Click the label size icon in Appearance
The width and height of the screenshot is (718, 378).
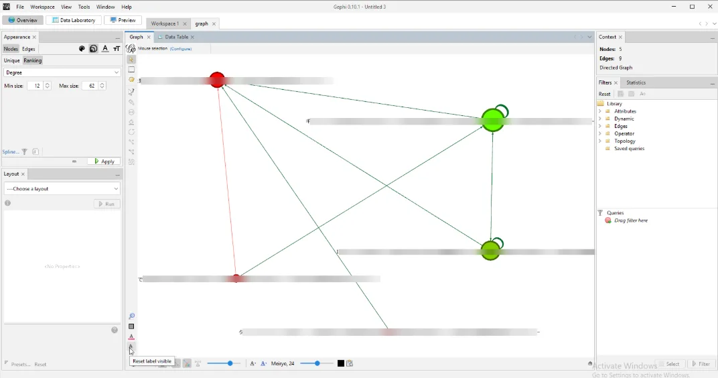point(117,49)
